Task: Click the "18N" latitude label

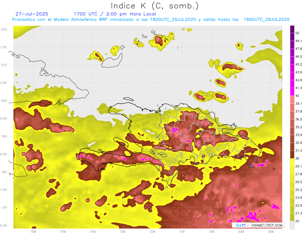Action: coord(4,172)
